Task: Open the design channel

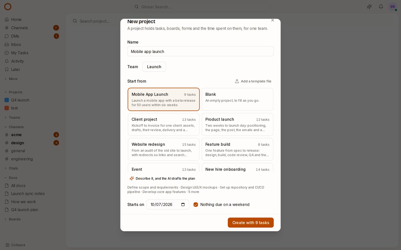Action: click(32, 143)
